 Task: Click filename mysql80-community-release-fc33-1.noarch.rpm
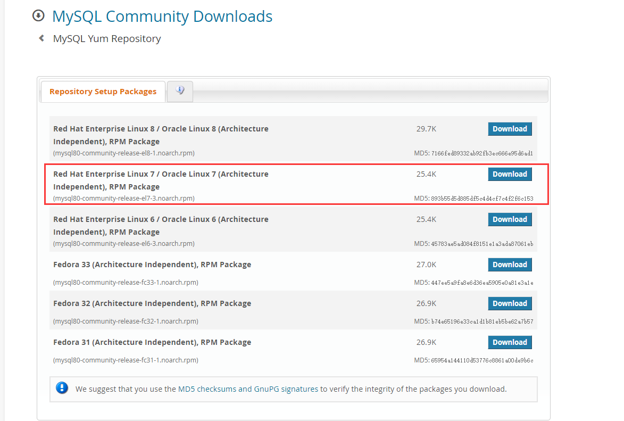[x=126, y=283]
